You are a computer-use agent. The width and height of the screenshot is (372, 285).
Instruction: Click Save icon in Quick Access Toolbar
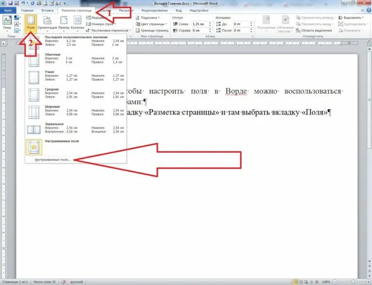(10, 3)
